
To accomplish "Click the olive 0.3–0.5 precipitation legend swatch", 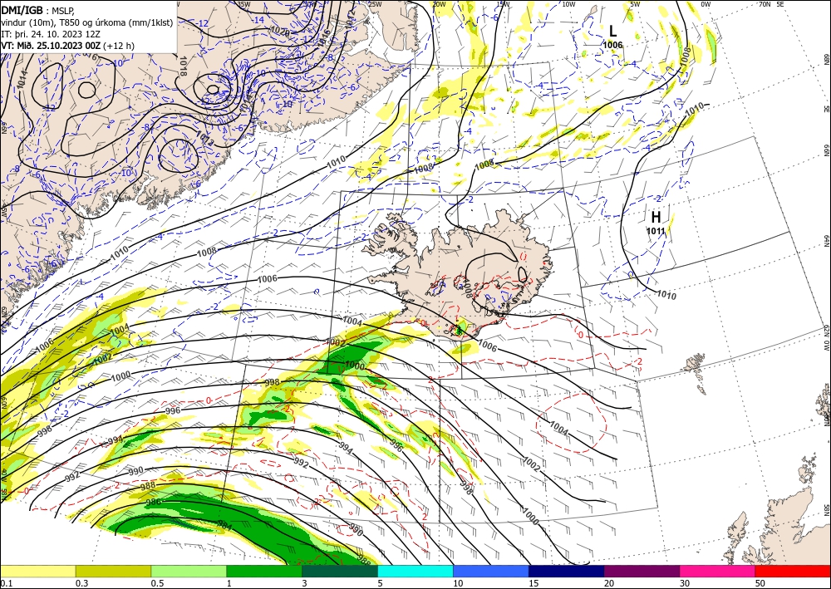I will click(x=113, y=571).
